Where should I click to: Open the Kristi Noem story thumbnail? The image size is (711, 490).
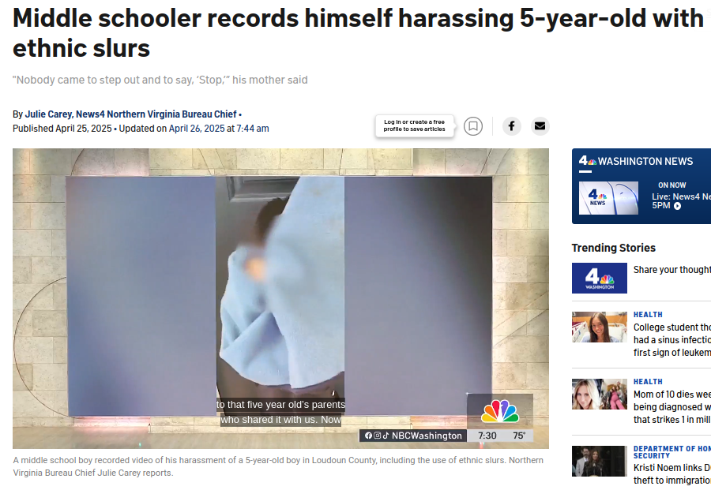pyautogui.click(x=600, y=461)
